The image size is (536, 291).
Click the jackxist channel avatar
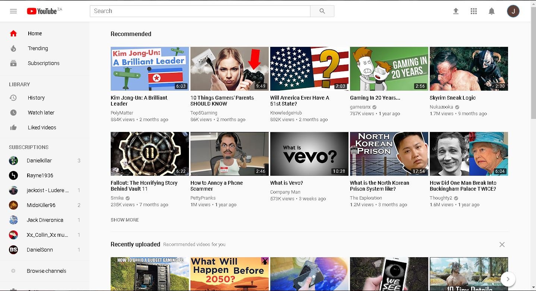pos(13,190)
